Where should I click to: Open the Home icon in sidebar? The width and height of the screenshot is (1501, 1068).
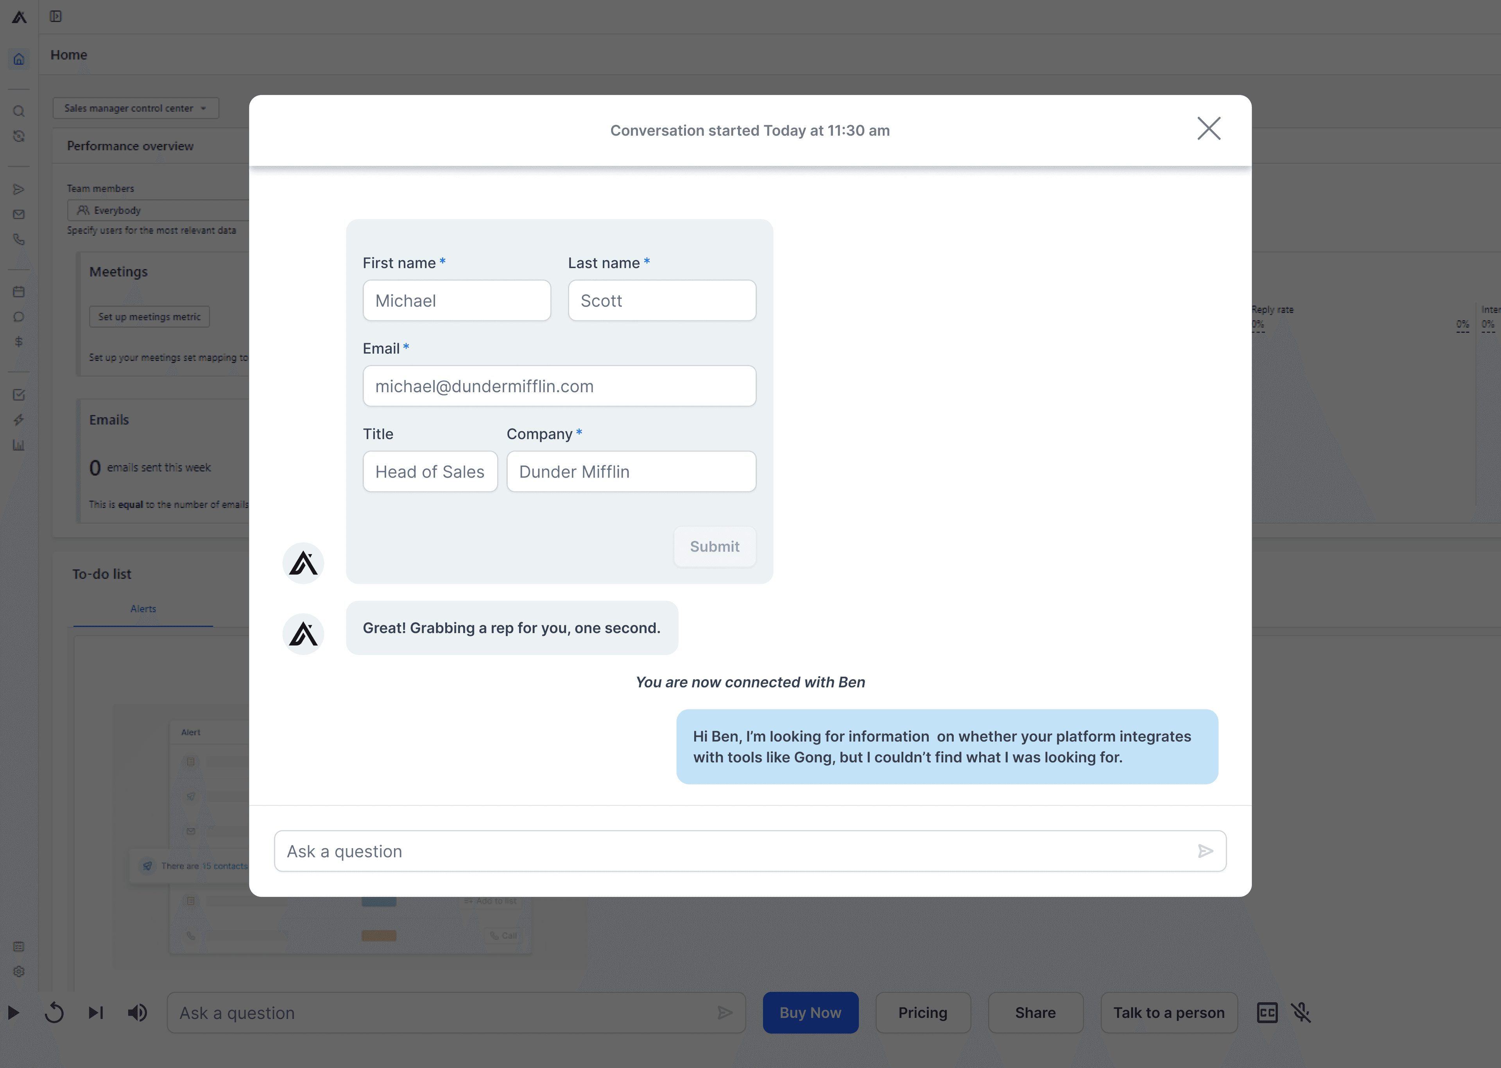click(x=19, y=59)
